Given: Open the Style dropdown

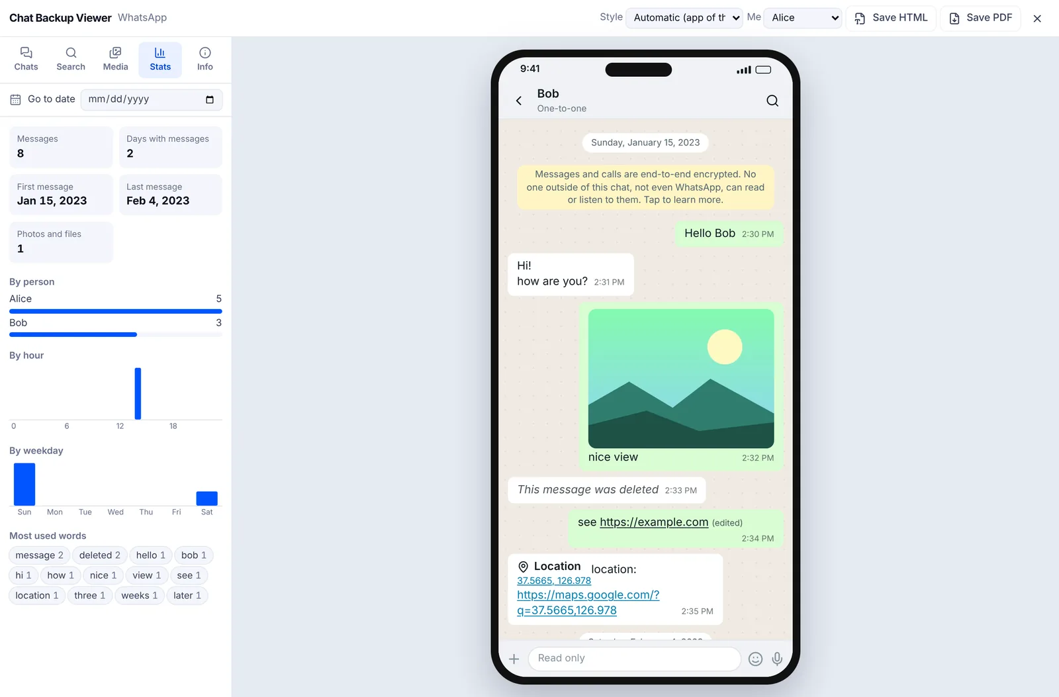Looking at the screenshot, I should point(684,18).
